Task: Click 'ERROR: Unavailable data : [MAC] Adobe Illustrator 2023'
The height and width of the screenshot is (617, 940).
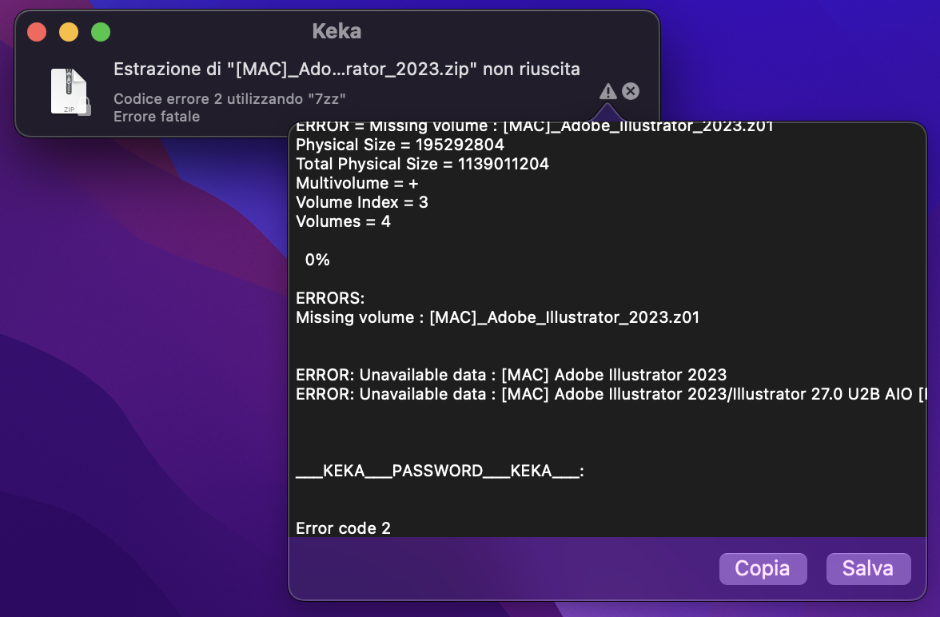Action: point(511,375)
